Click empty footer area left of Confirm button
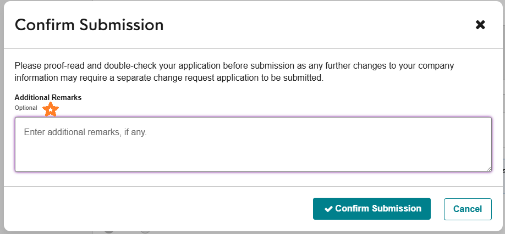The image size is (505, 234). coord(165,209)
